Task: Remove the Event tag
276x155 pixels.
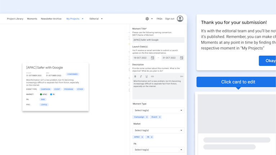Action: [160, 117]
